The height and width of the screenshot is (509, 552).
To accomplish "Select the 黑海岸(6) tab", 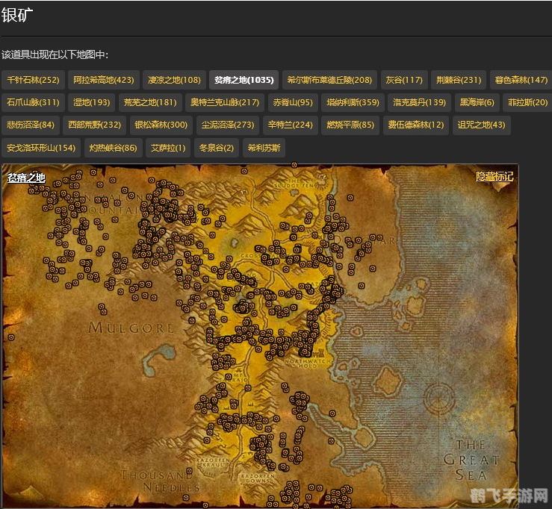I will click(x=477, y=102).
